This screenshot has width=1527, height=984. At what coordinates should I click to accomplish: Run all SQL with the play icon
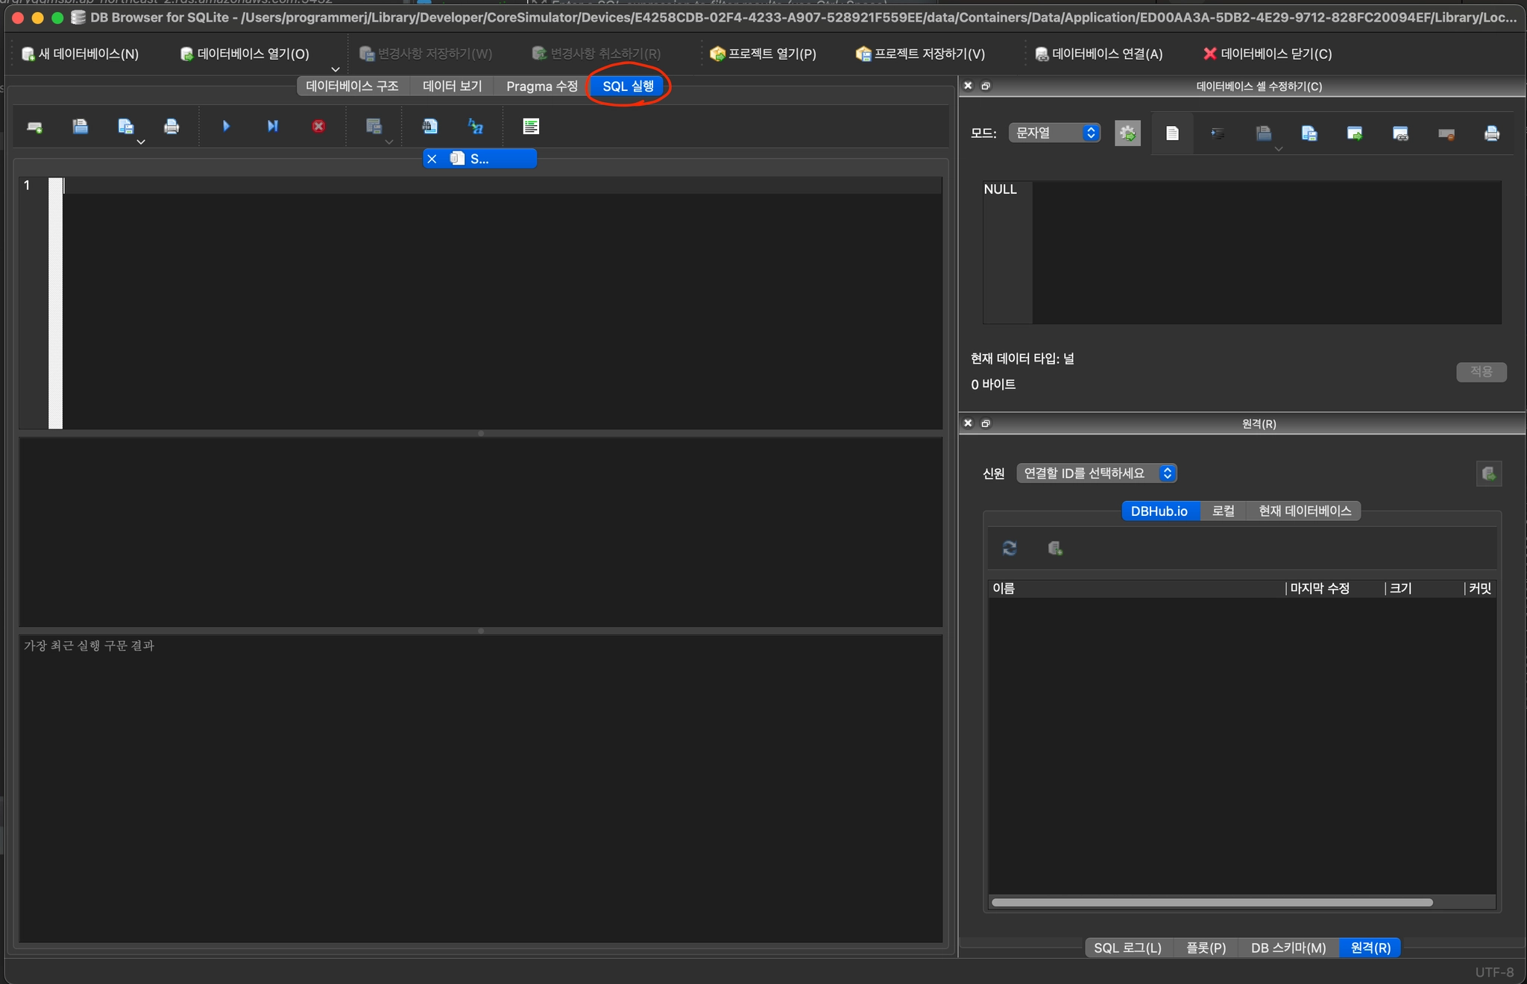coord(226,127)
